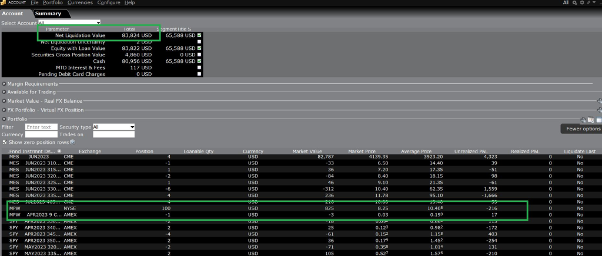
Task: Click sort indicator on Fnncl Instrmnt column
Action: pos(60,151)
